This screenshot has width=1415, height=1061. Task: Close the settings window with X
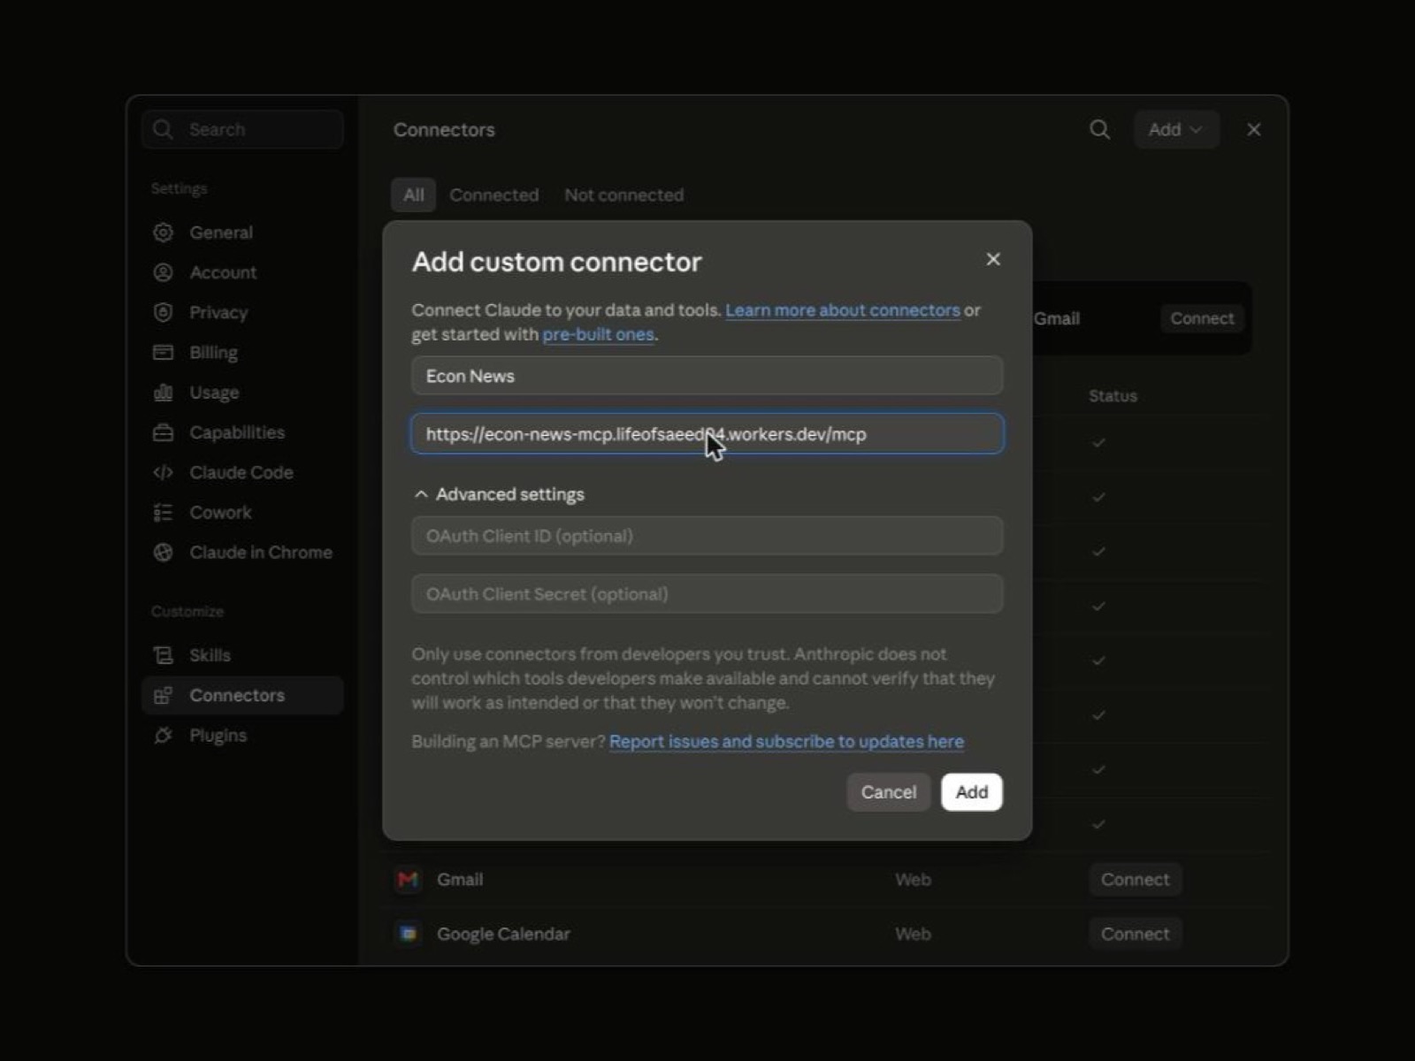tap(1254, 130)
